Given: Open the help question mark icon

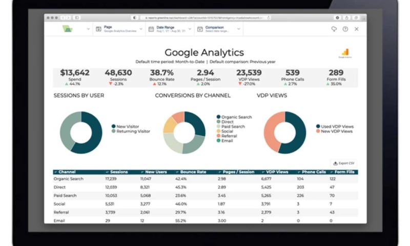Looking at the screenshot, I should [345, 29].
